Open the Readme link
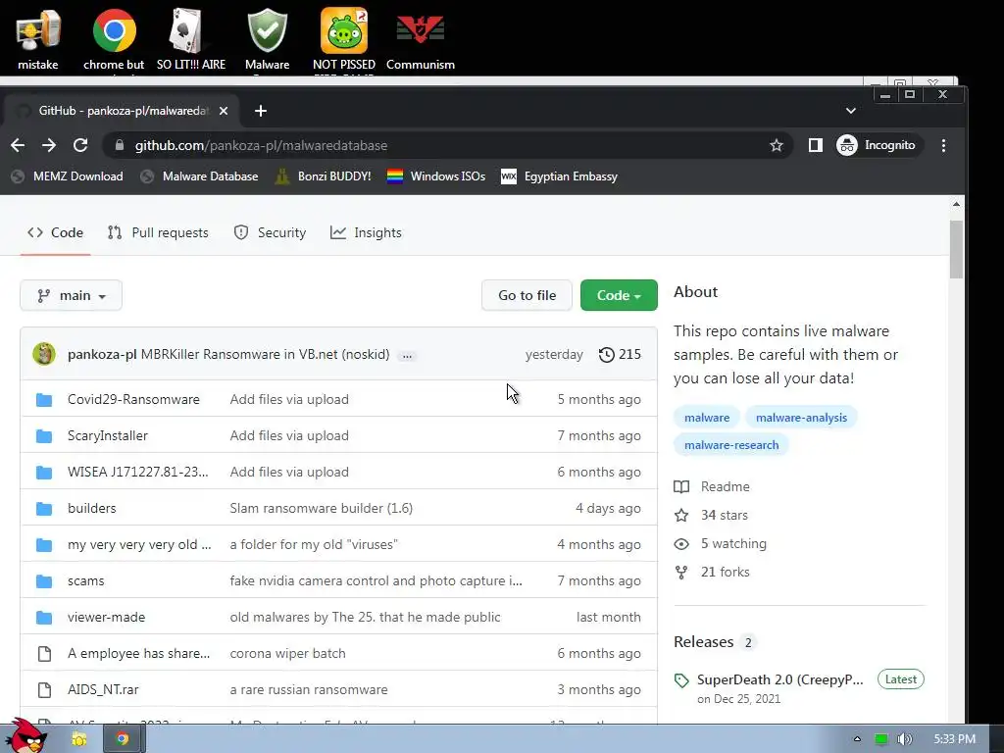The image size is (1004, 753). click(x=712, y=486)
